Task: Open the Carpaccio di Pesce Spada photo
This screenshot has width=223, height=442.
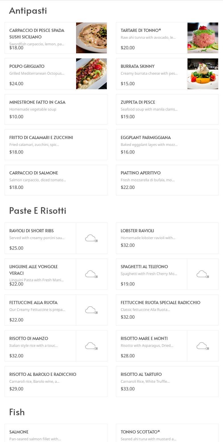Action: tap(91, 38)
